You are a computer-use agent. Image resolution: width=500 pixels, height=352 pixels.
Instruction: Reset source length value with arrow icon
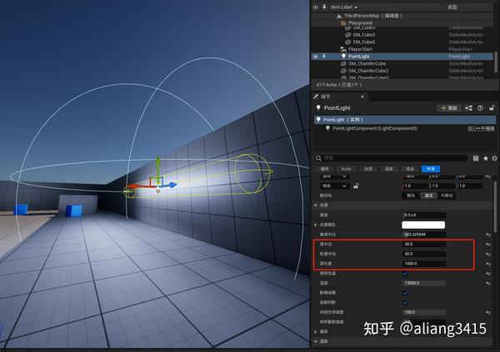tap(487, 264)
